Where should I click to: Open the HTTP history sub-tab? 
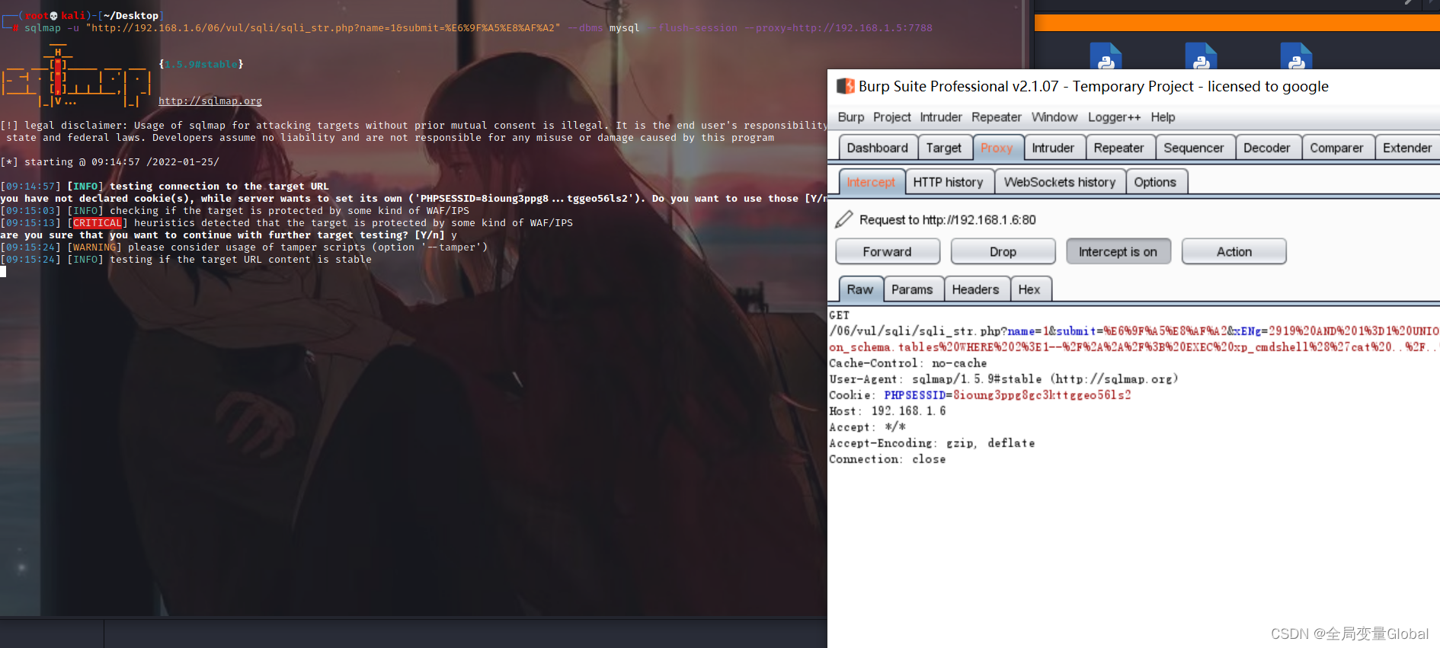point(948,182)
